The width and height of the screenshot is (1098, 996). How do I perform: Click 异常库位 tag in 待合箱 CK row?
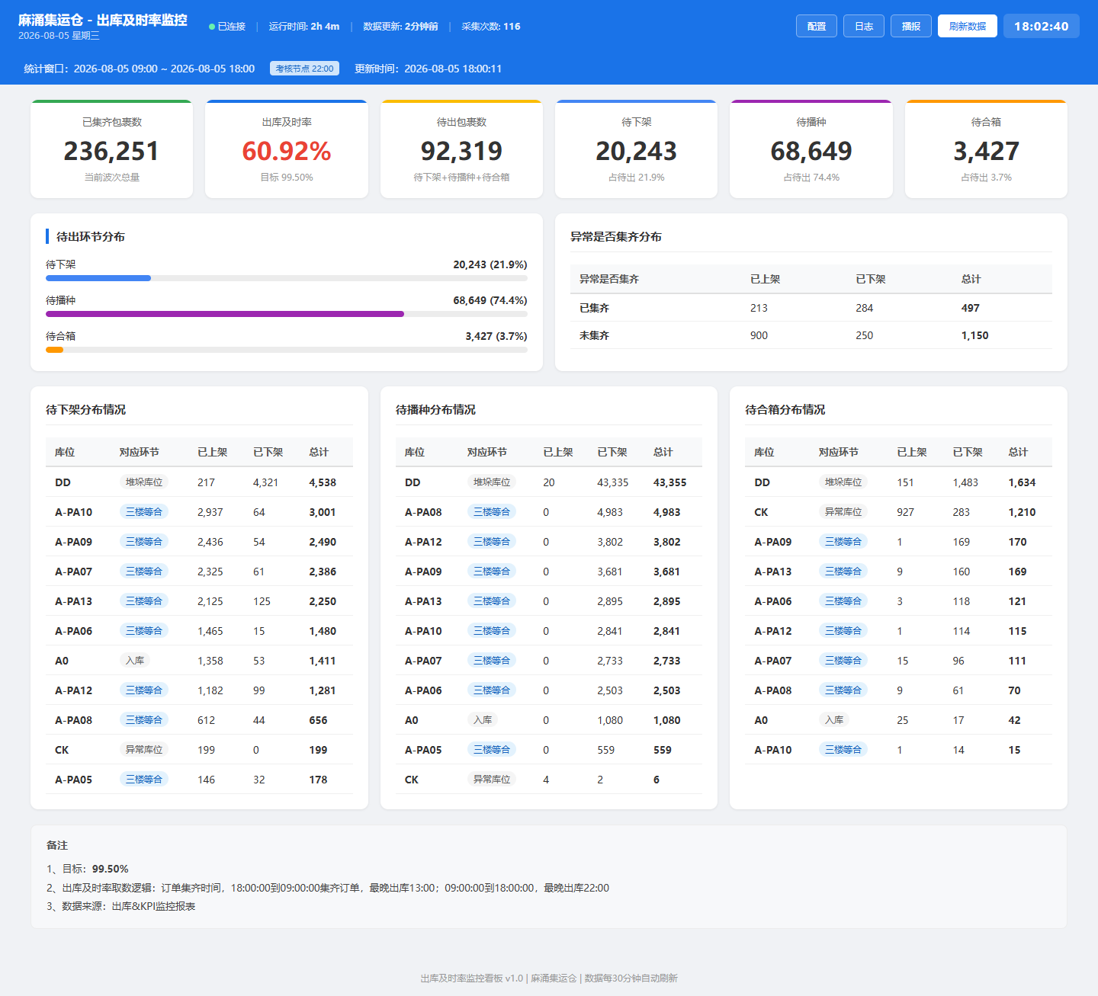click(x=843, y=512)
